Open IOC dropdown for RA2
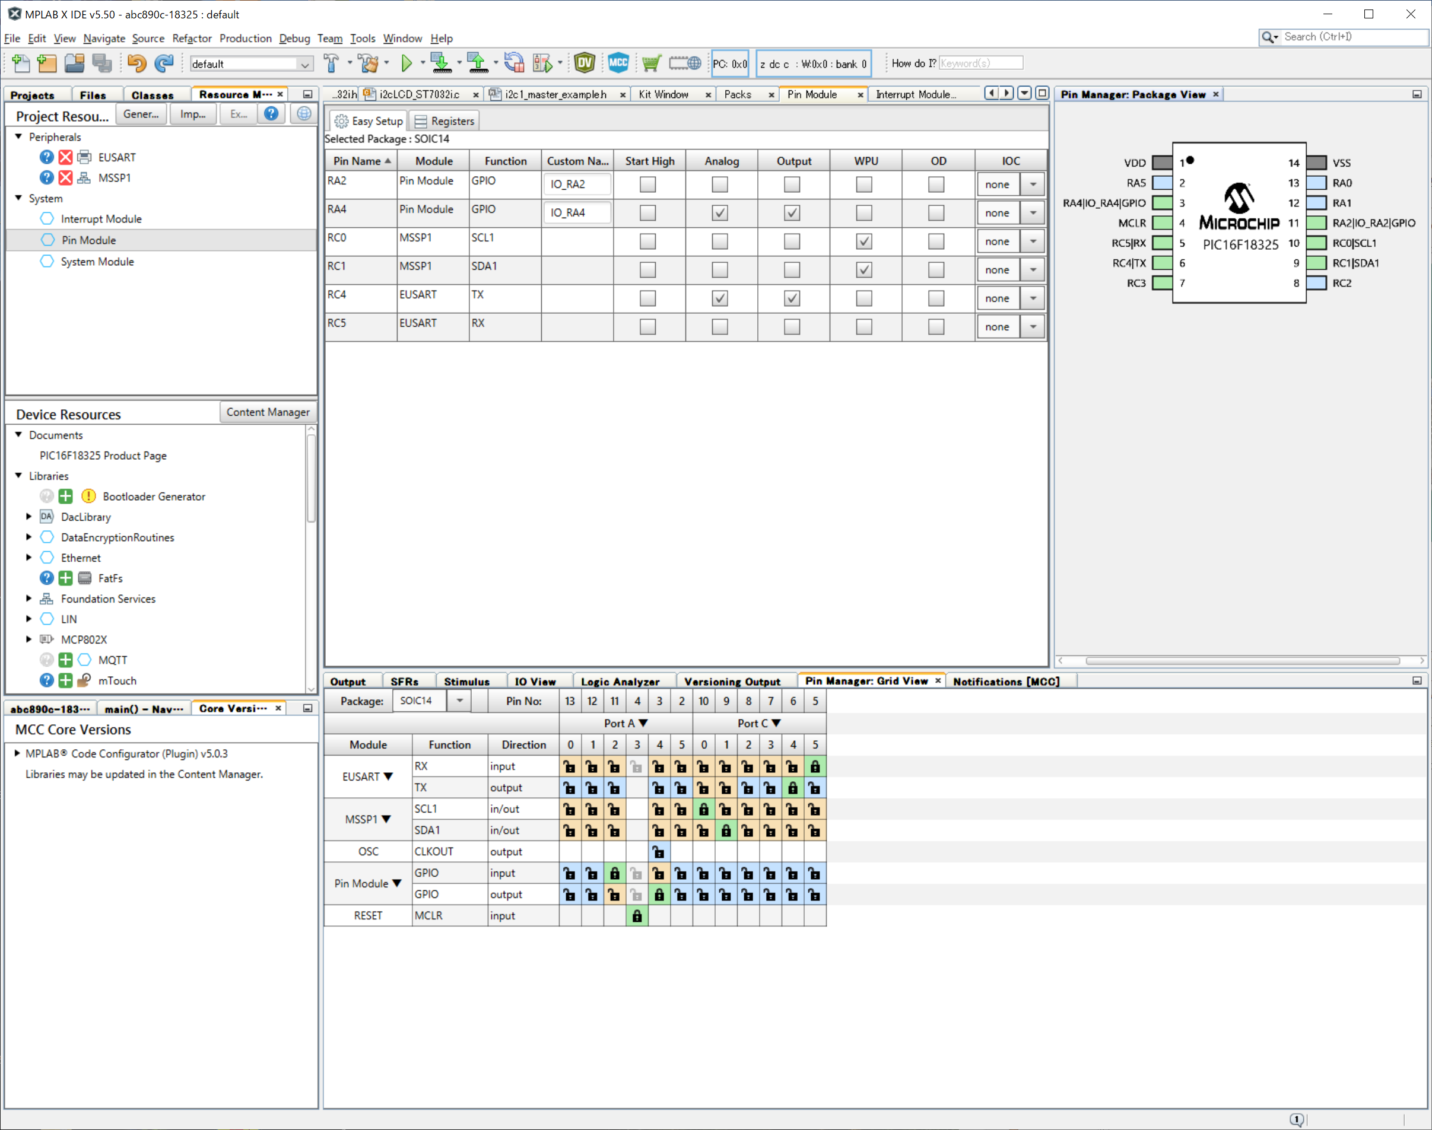This screenshot has width=1432, height=1130. point(1033,184)
